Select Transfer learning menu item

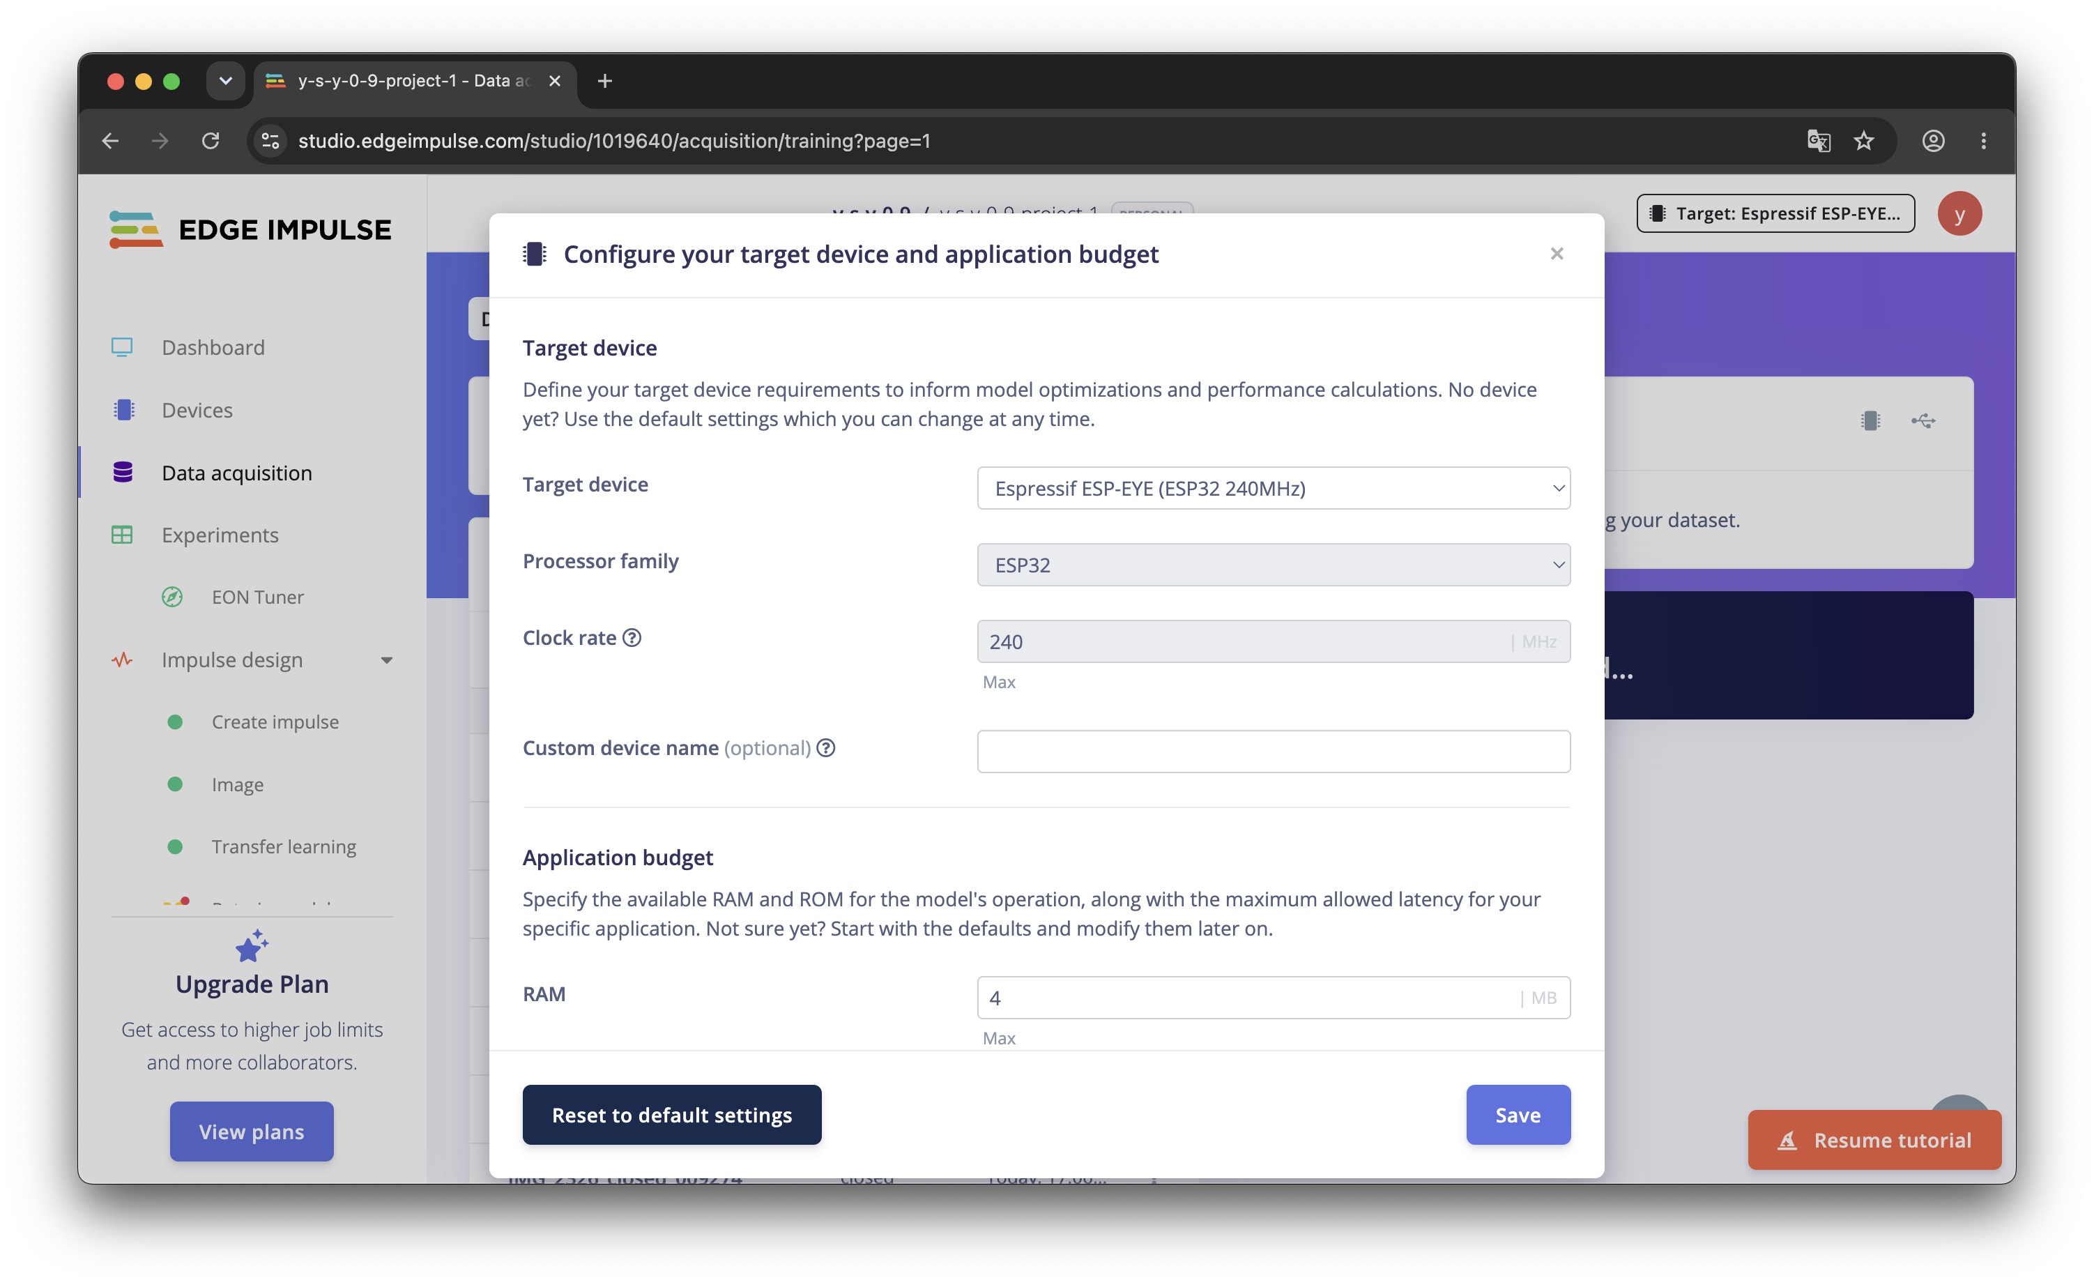pyautogui.click(x=283, y=846)
